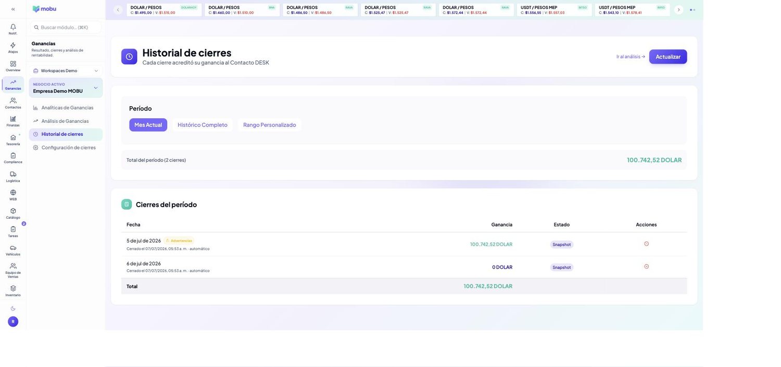Expand the Workspaces Demo dropdown
Viewport: 781px width, 367px height.
(66, 71)
